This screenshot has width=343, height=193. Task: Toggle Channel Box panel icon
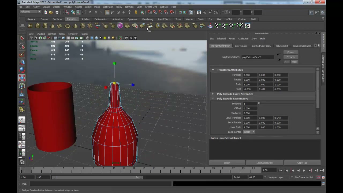tap(322, 12)
